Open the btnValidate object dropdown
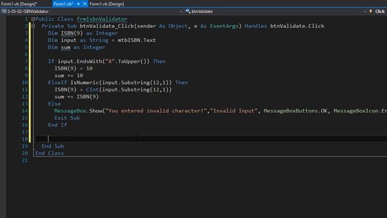Viewport: 387px width, 218px height. click(365, 12)
